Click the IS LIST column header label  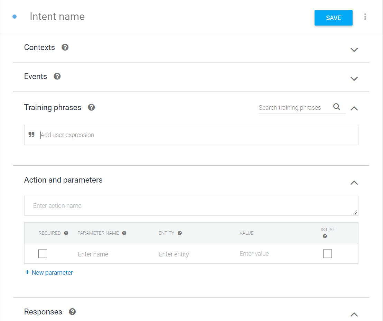click(328, 230)
